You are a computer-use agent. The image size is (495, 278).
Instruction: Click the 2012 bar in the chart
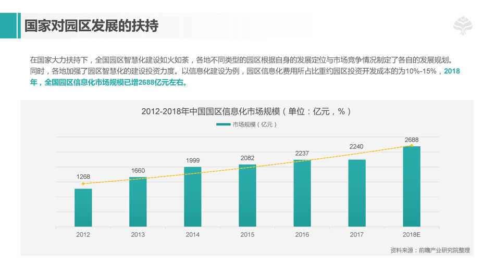(x=83, y=208)
